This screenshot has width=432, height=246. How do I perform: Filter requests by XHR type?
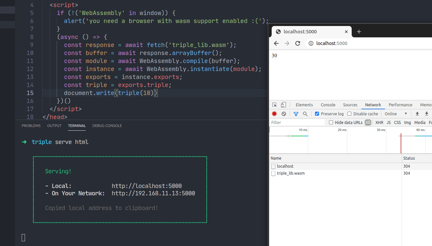pos(379,122)
